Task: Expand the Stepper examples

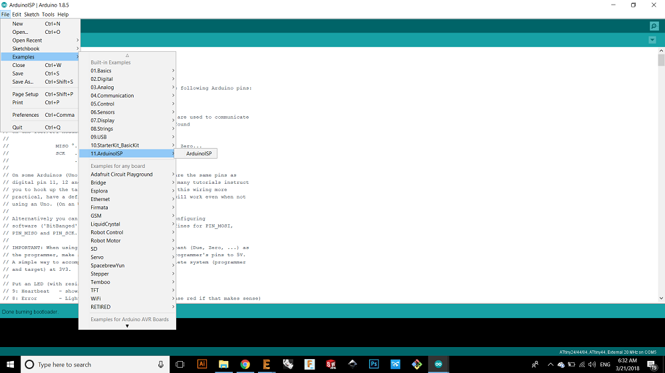Action: [x=127, y=274]
